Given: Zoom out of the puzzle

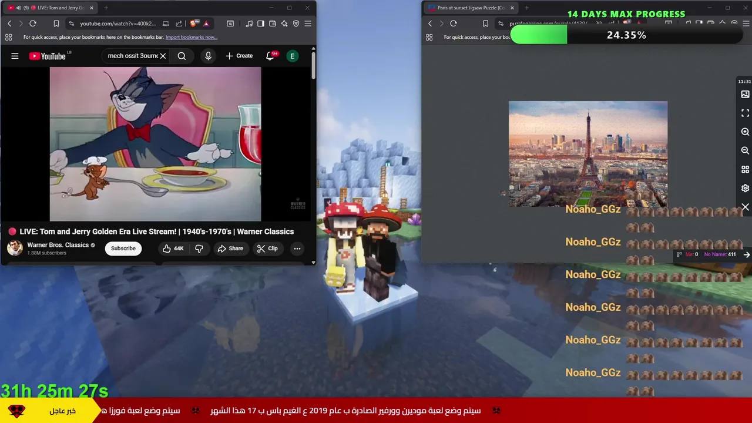Looking at the screenshot, I should 745,150.
